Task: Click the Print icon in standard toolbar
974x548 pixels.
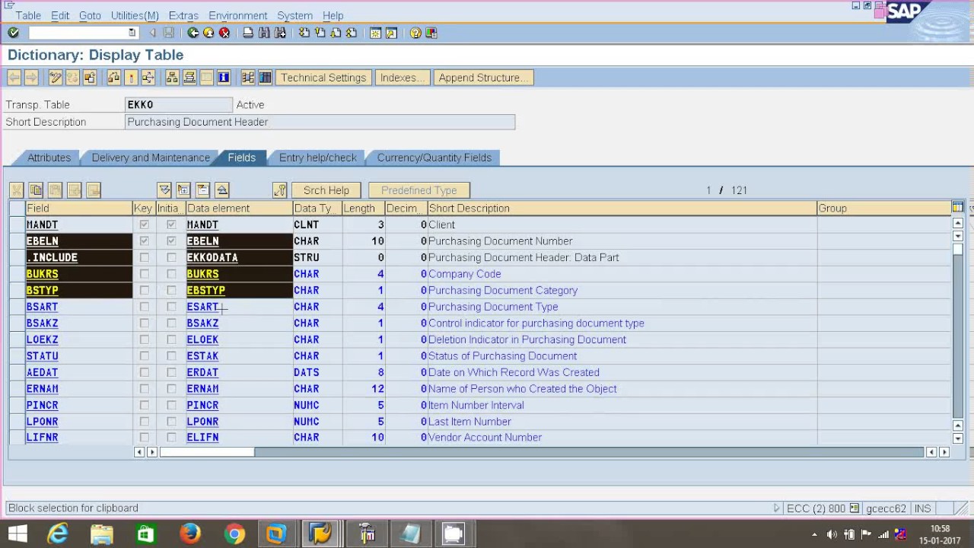Action: pyautogui.click(x=248, y=33)
